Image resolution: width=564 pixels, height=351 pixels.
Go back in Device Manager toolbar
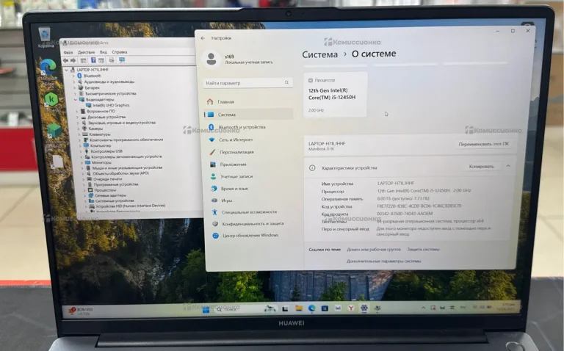(65, 60)
